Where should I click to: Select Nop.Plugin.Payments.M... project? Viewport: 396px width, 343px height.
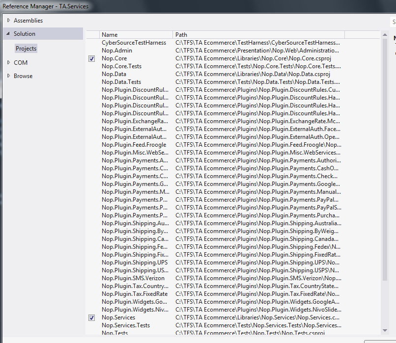pos(136,192)
